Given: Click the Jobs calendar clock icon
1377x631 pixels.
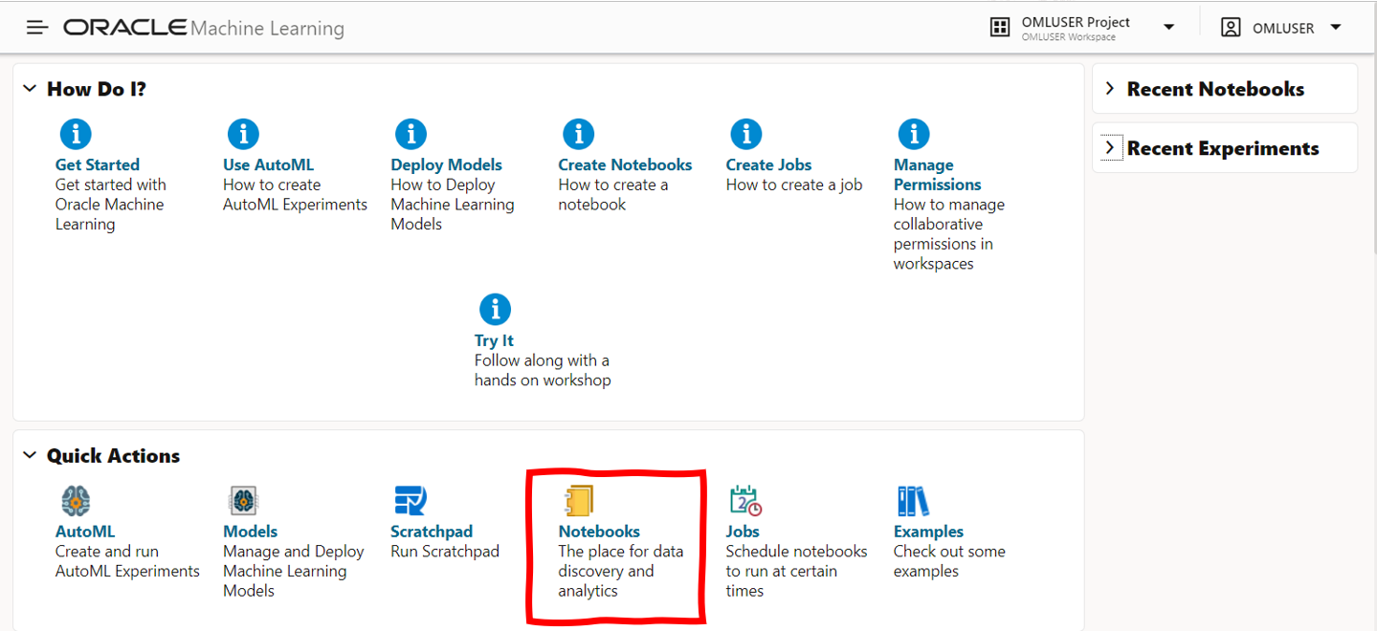Looking at the screenshot, I should pyautogui.click(x=745, y=501).
